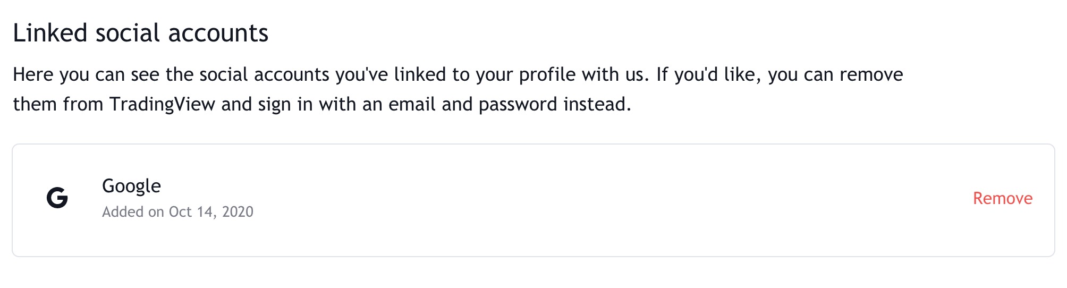Click the Google G logo icon
The height and width of the screenshot is (288, 1067).
tap(57, 198)
